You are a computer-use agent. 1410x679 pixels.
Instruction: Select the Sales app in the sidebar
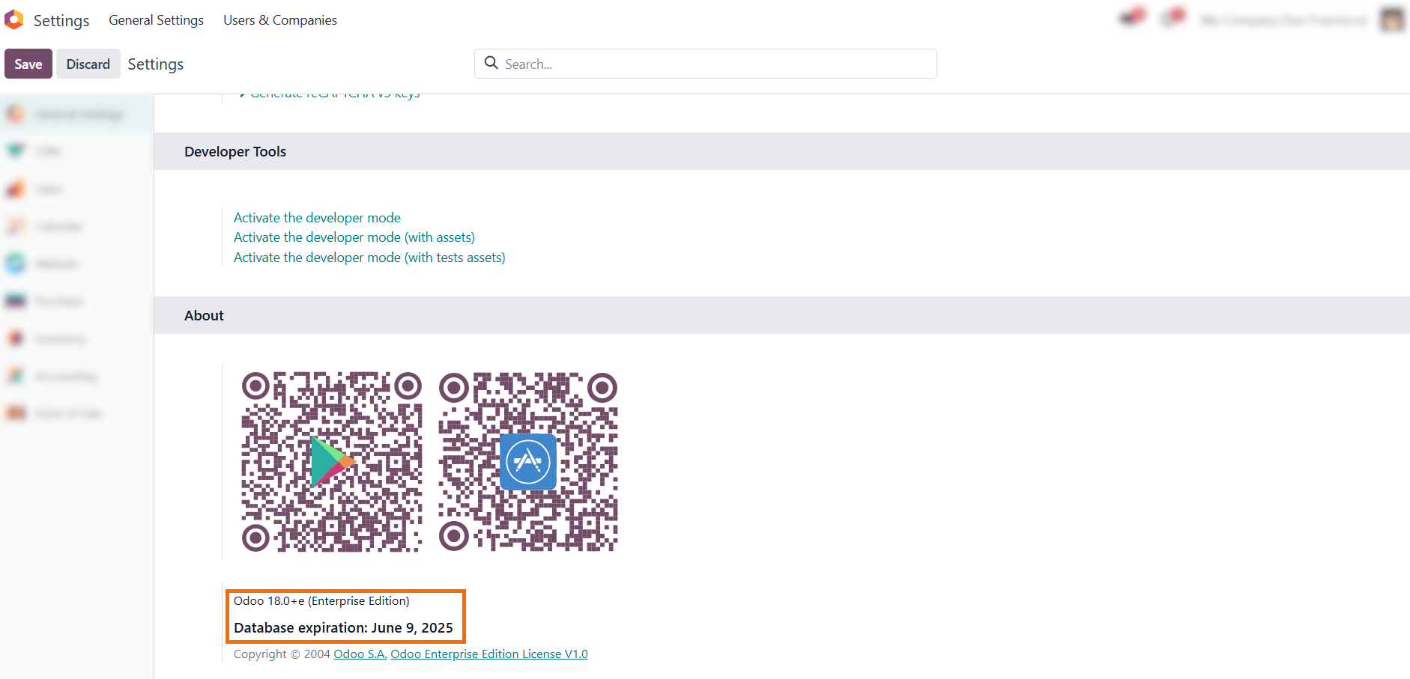tap(76, 189)
